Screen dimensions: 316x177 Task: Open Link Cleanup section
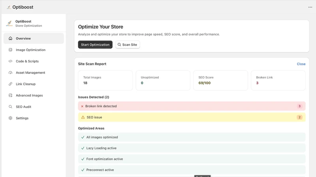point(34,84)
